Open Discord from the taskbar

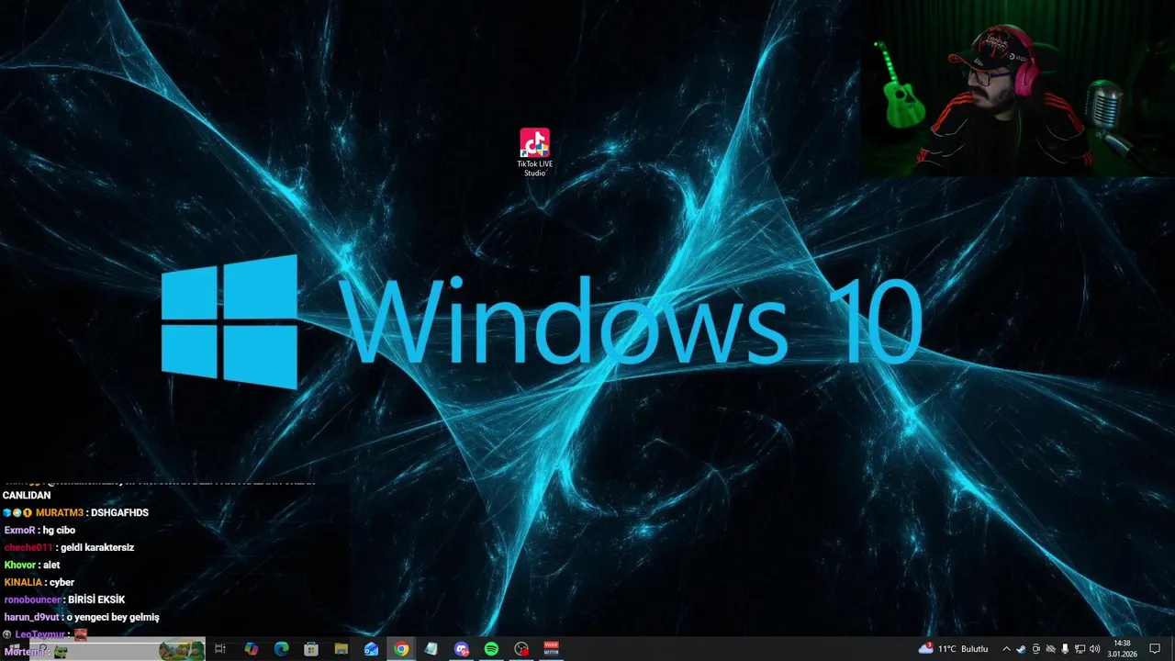[462, 649]
